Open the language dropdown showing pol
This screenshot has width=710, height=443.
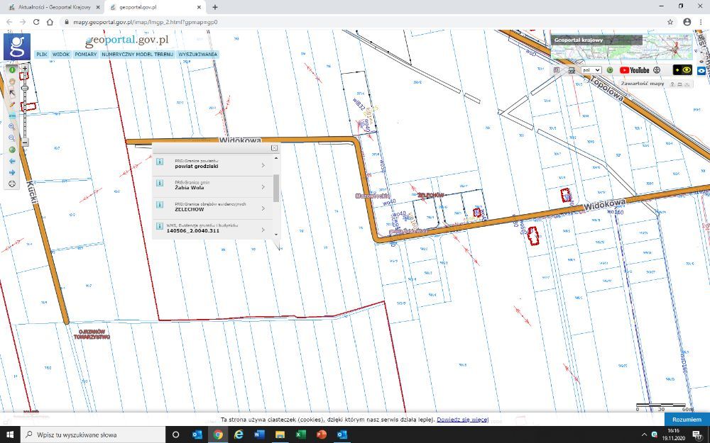tap(591, 70)
